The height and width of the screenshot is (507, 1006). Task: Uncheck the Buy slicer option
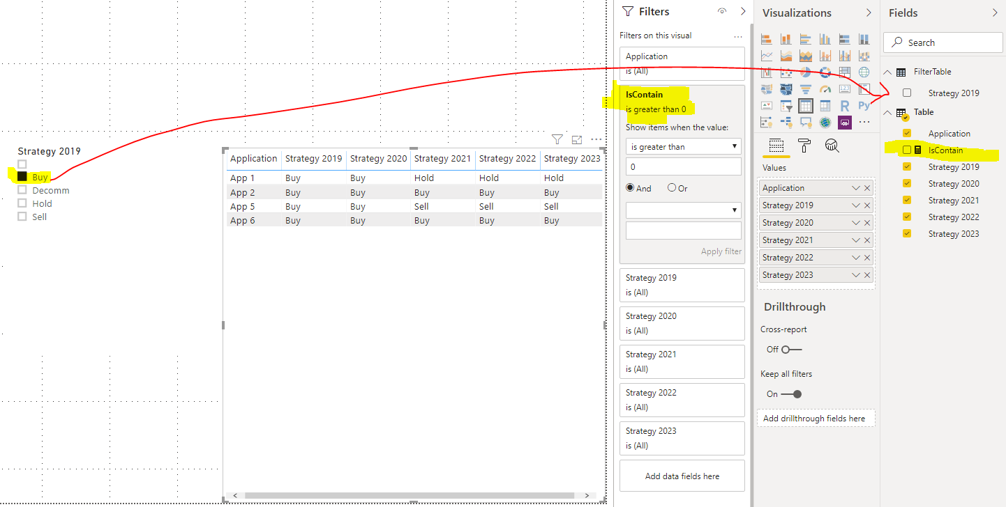point(22,177)
